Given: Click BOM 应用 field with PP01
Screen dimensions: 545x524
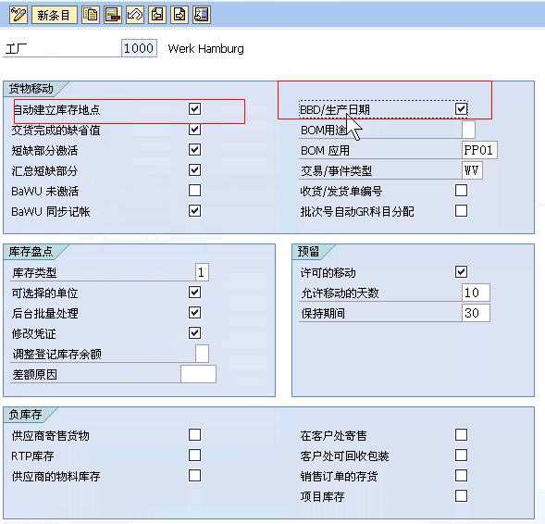Looking at the screenshot, I should [x=479, y=150].
